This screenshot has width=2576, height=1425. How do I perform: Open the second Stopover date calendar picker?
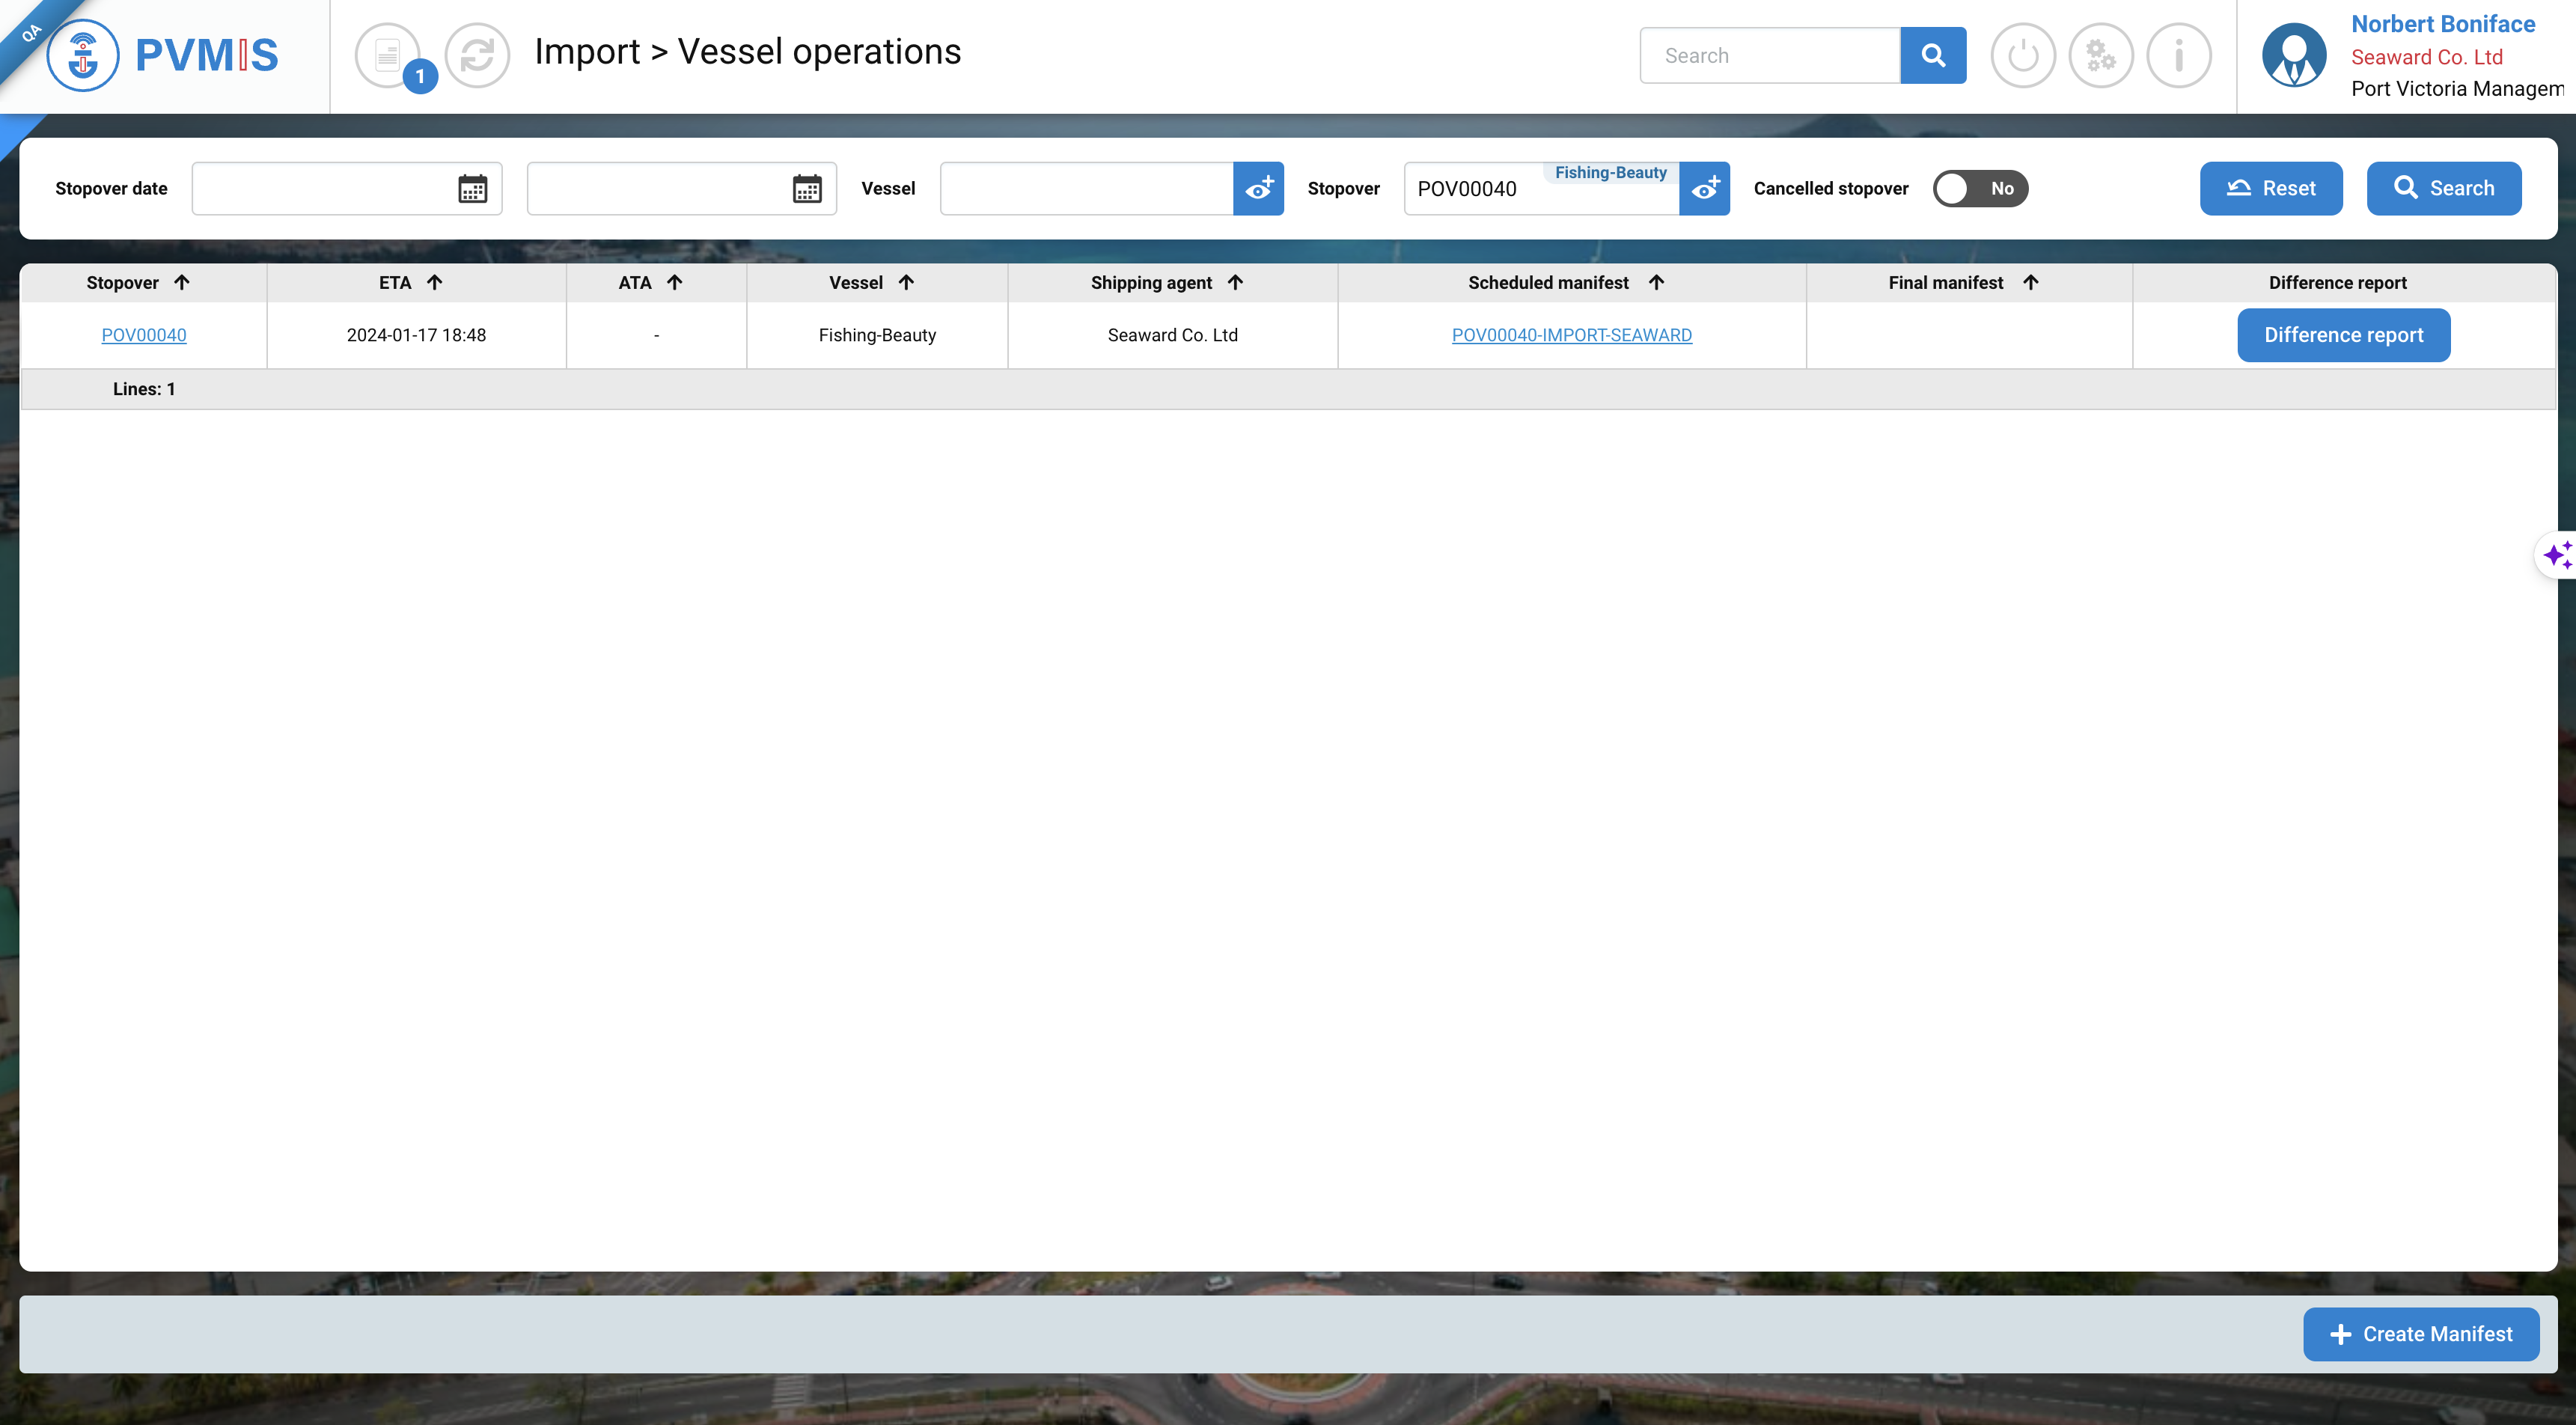806,188
